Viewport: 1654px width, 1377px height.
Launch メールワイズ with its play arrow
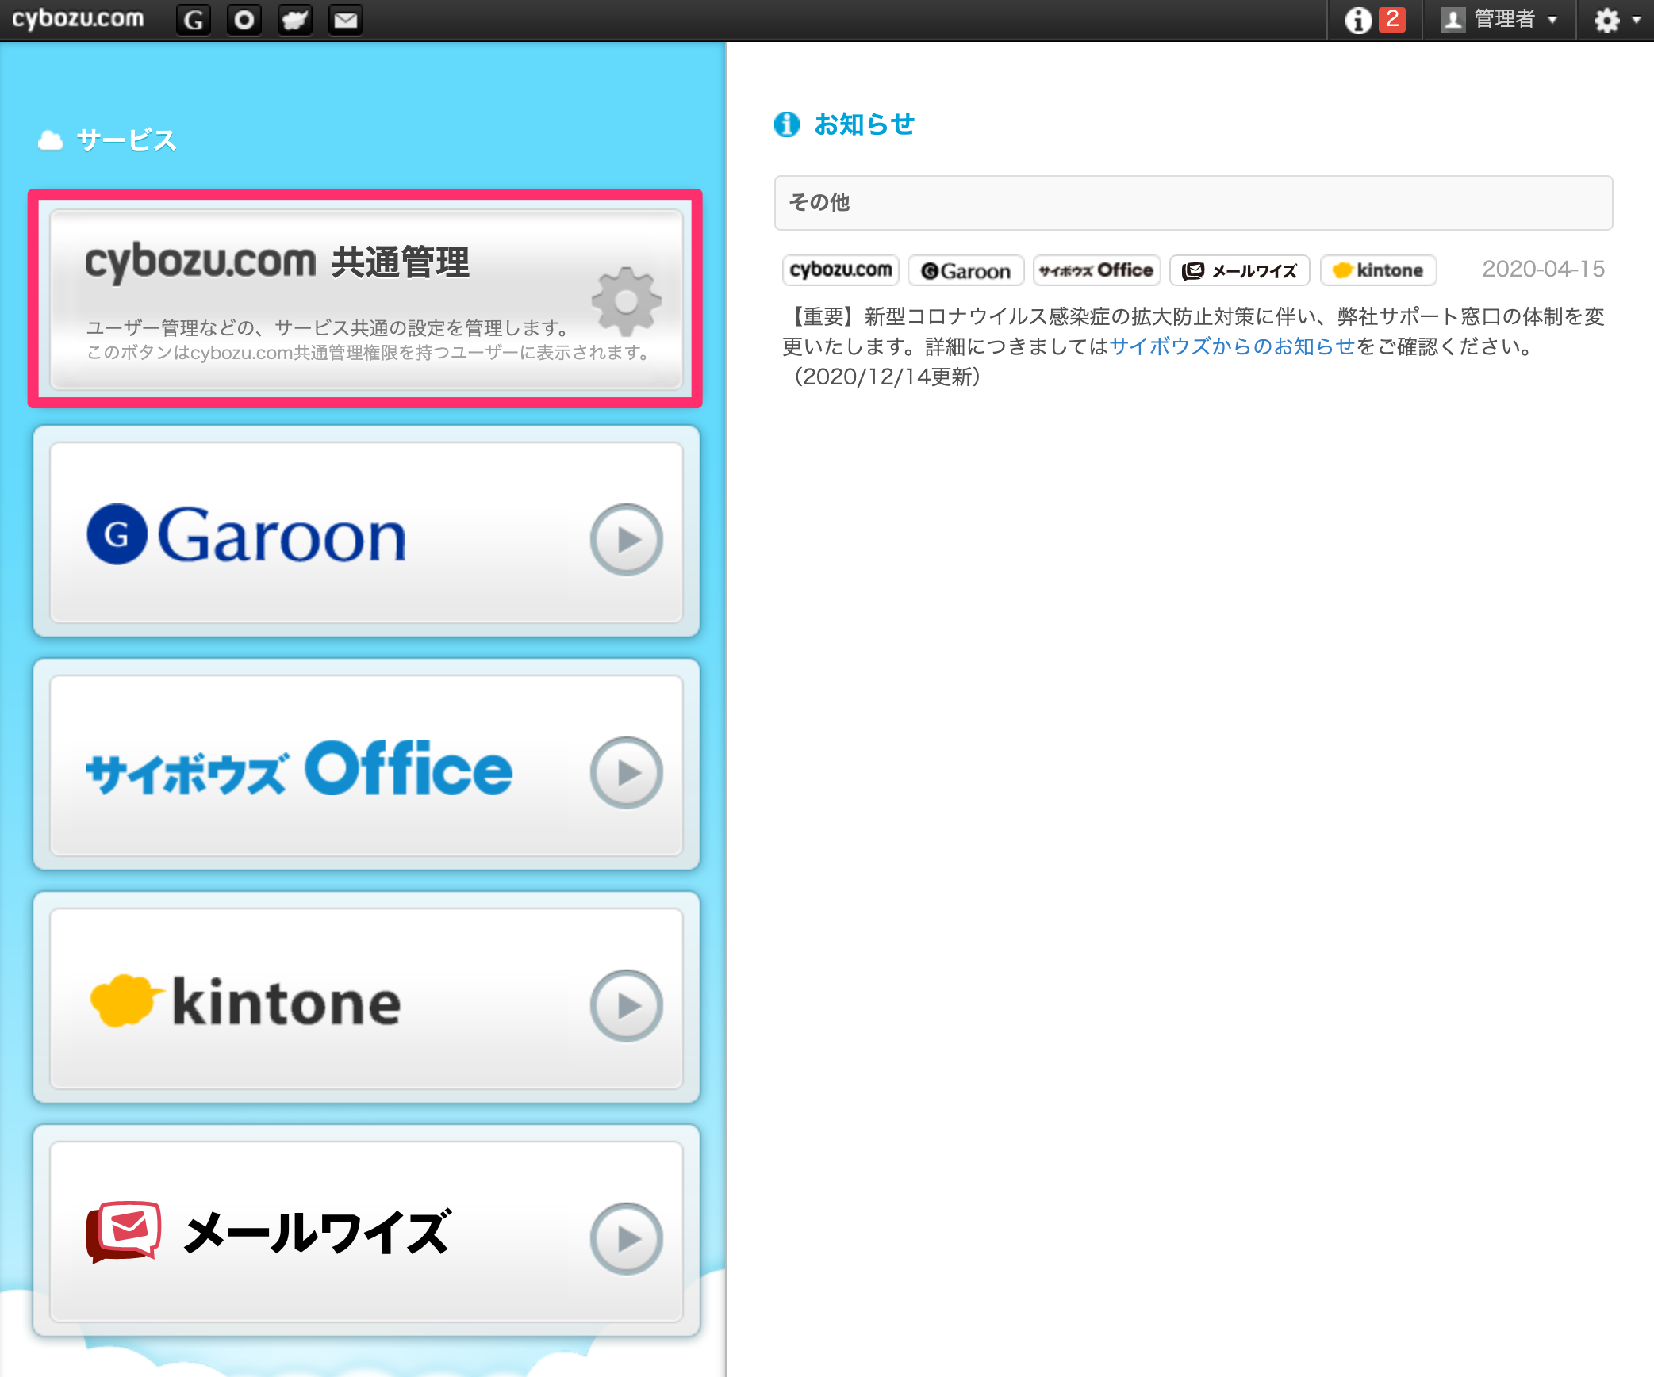(626, 1238)
